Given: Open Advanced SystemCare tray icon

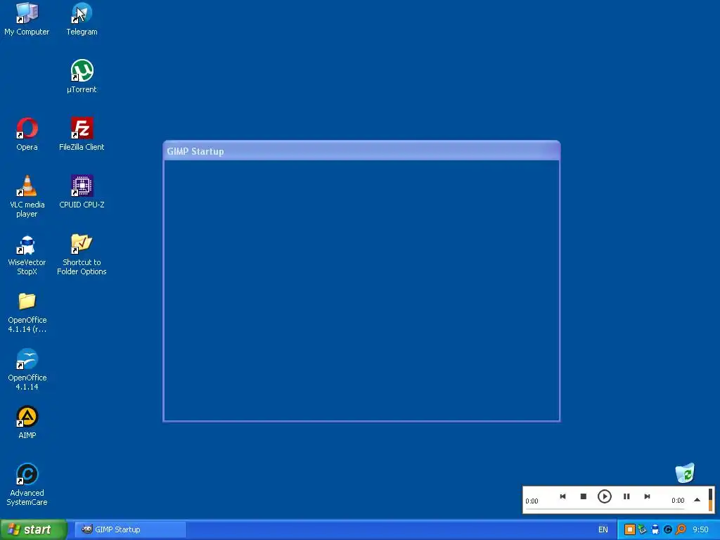Looking at the screenshot, I should (x=668, y=529).
